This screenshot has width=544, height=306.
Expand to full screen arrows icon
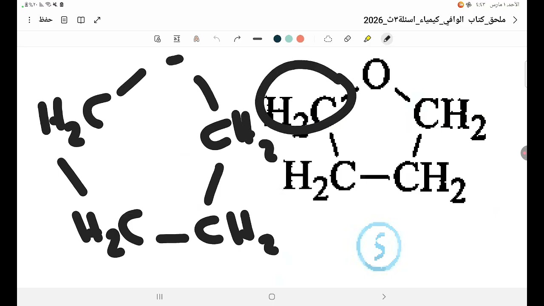tap(97, 20)
